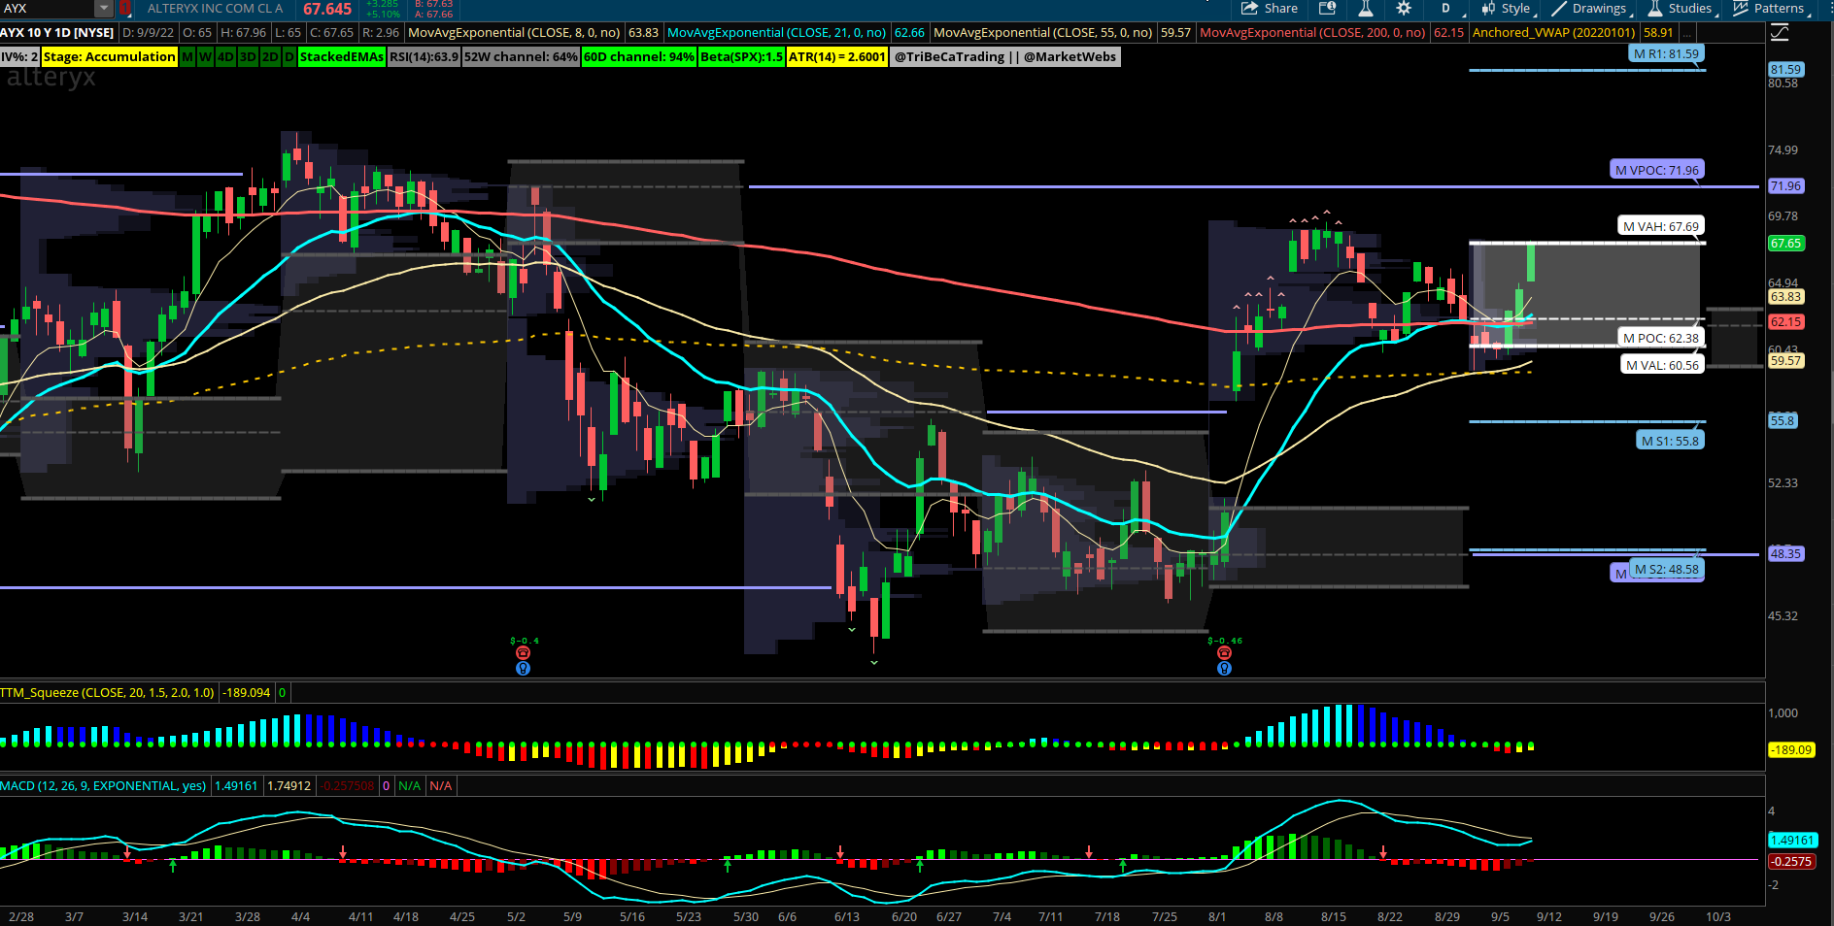Click the 1.49161 MACD axis tag

1793,841
